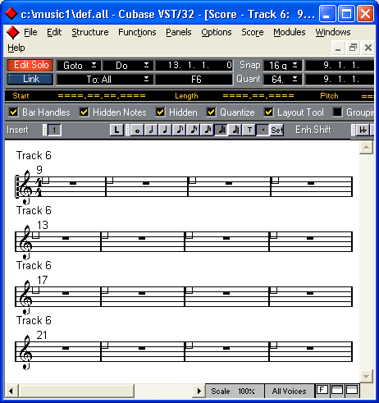
Task: Click the Edit Solo button
Action: point(30,65)
